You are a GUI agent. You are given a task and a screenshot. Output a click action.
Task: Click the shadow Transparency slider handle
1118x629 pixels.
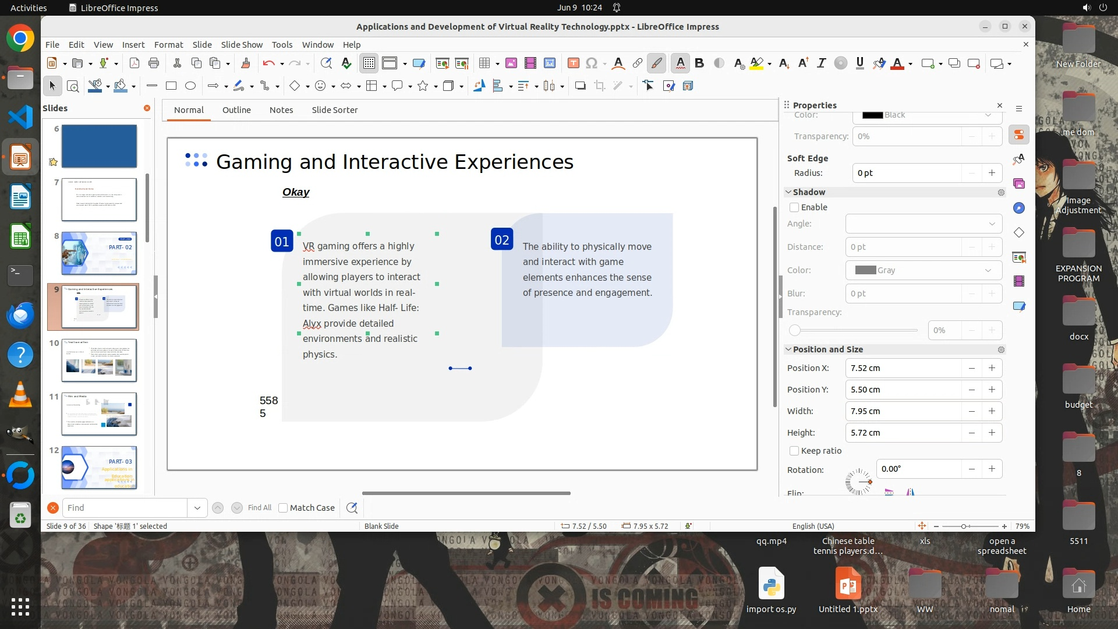click(795, 330)
